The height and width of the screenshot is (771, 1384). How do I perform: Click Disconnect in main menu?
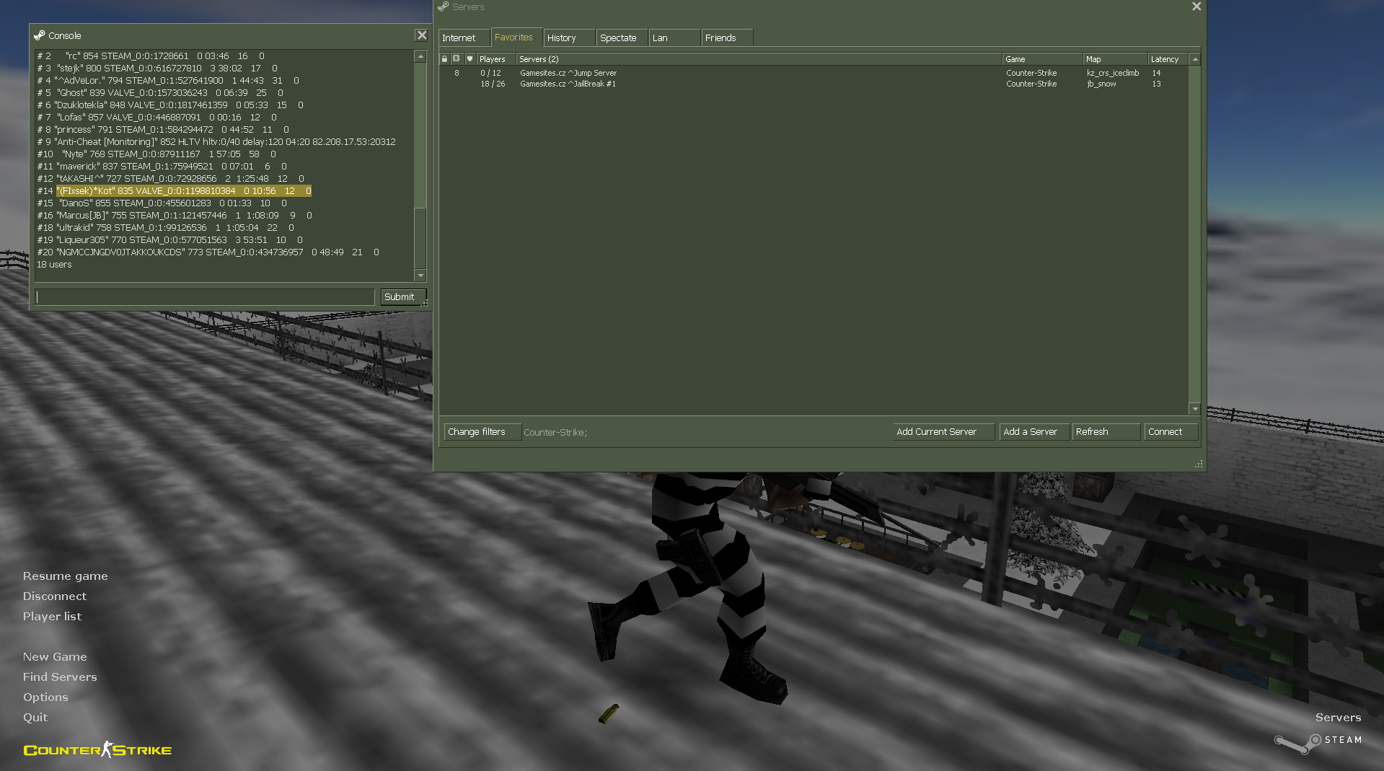54,596
